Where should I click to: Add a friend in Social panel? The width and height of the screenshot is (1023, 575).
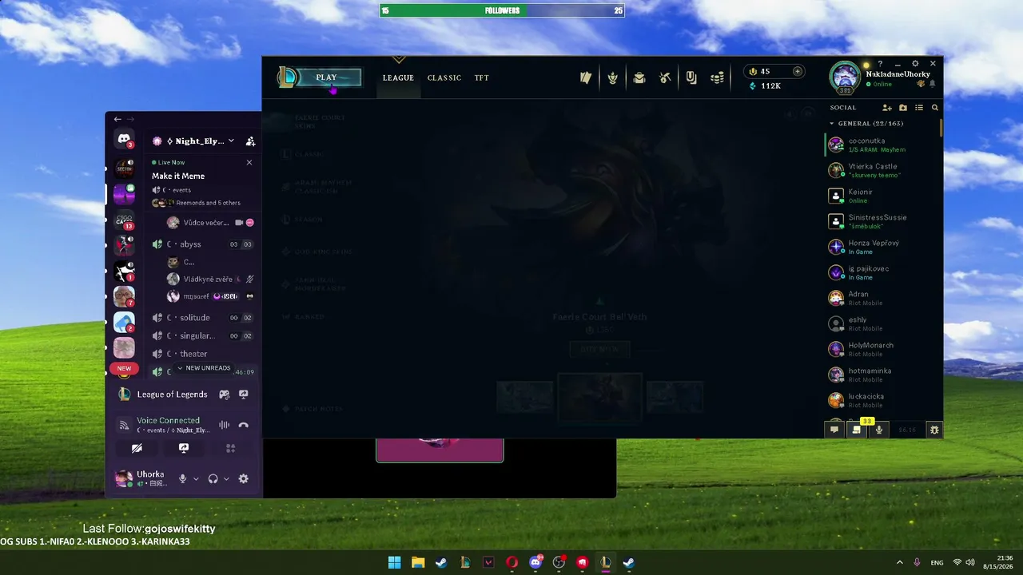coord(887,108)
